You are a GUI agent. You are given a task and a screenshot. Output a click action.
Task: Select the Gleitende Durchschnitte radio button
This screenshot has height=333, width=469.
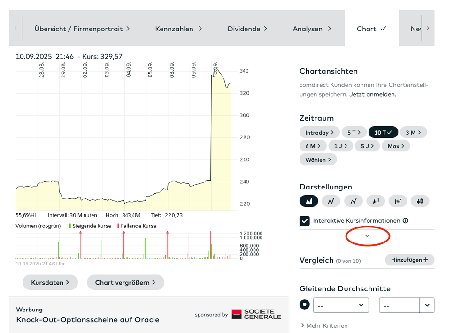coord(305,305)
